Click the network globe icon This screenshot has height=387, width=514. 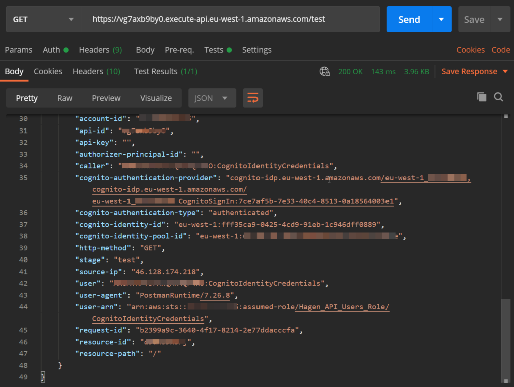325,72
